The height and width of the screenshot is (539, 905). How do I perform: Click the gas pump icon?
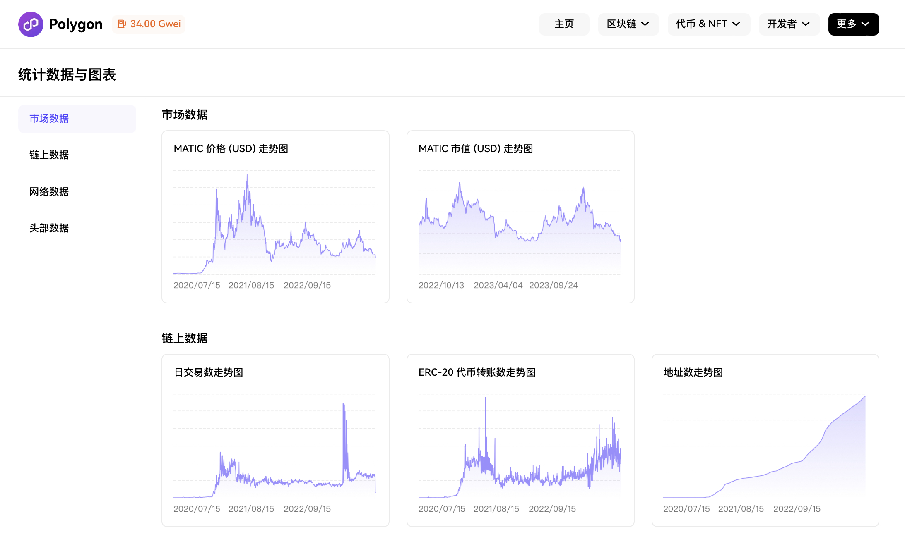122,24
